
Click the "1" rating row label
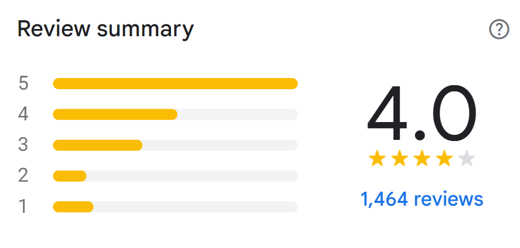(23, 207)
